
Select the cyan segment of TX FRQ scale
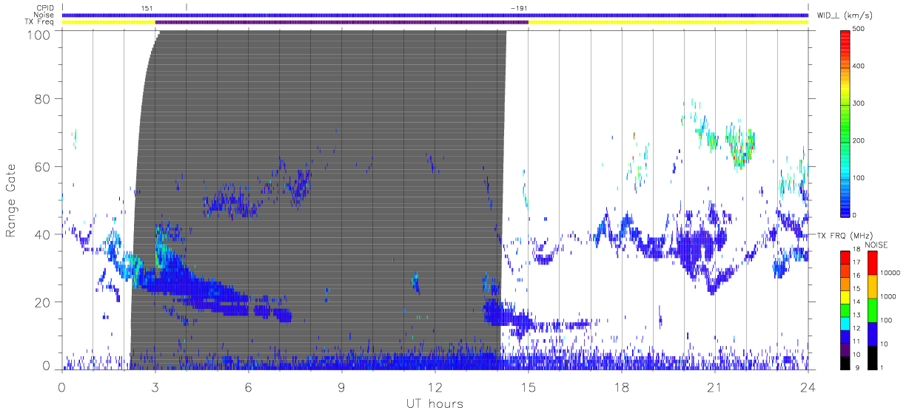845,322
